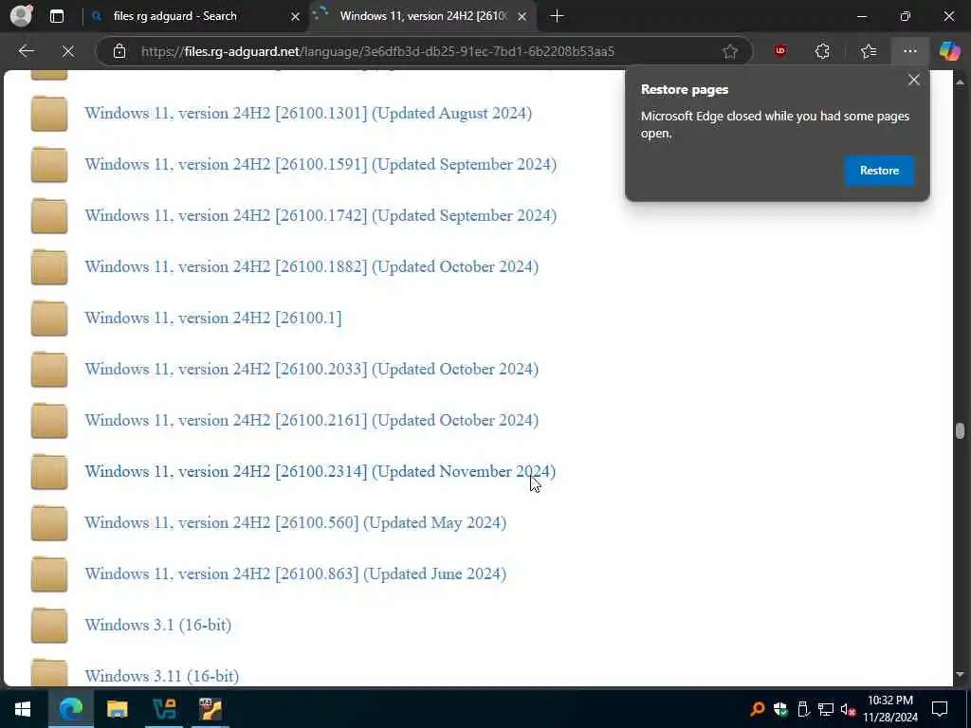This screenshot has height=728, width=971.
Task: Open the clock showing 10:32 PM
Action: click(890, 709)
